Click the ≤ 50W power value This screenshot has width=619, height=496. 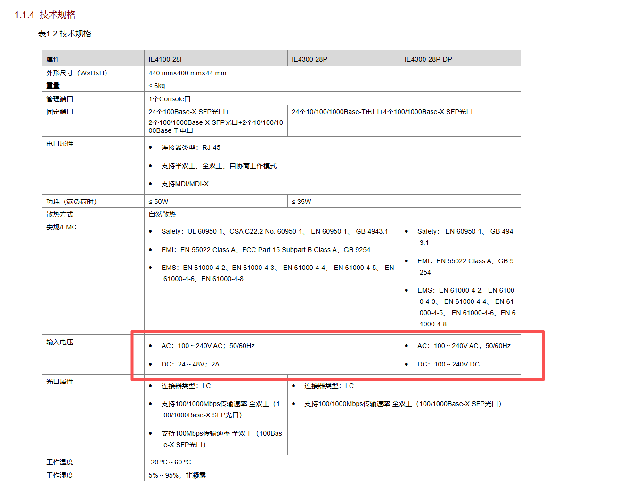[x=158, y=202]
